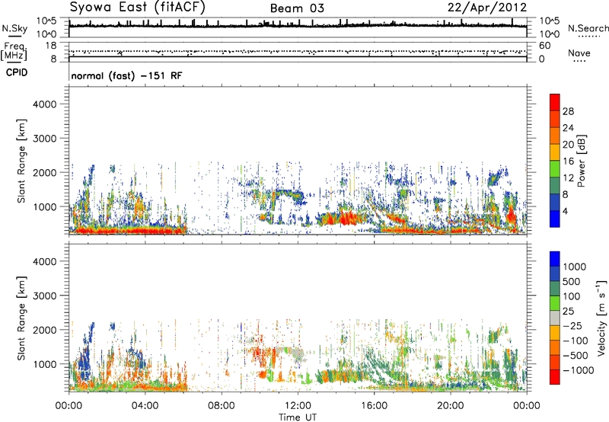Pick the gray segment of the velocity colorbar
Image resolution: width=609 pixels, height=422 pixels.
(555, 318)
